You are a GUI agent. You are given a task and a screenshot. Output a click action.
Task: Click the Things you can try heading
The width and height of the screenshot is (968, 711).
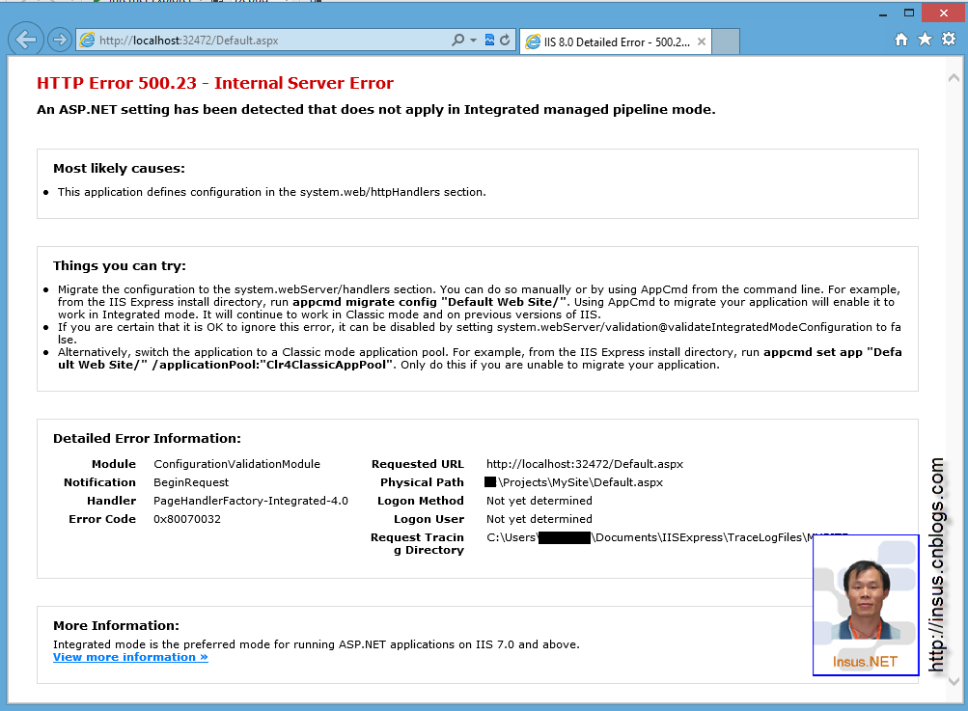click(x=119, y=266)
